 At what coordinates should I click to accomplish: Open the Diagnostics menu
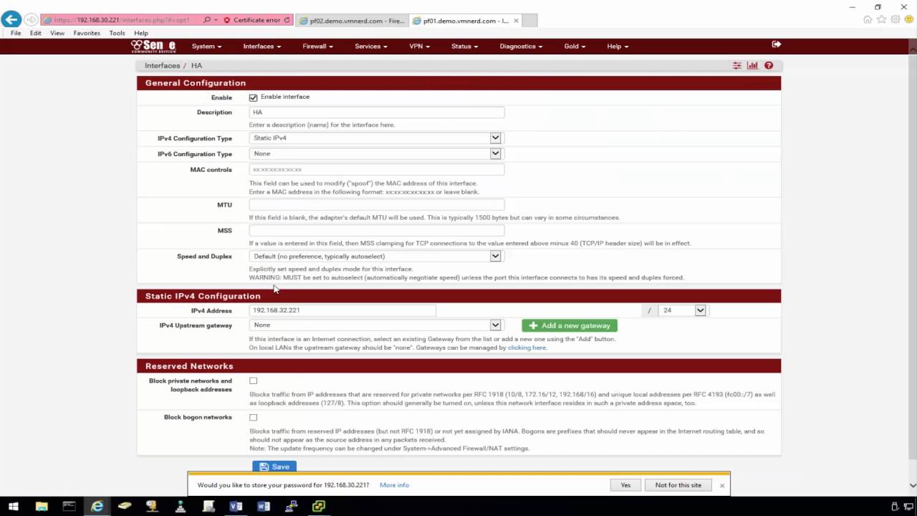(x=520, y=46)
